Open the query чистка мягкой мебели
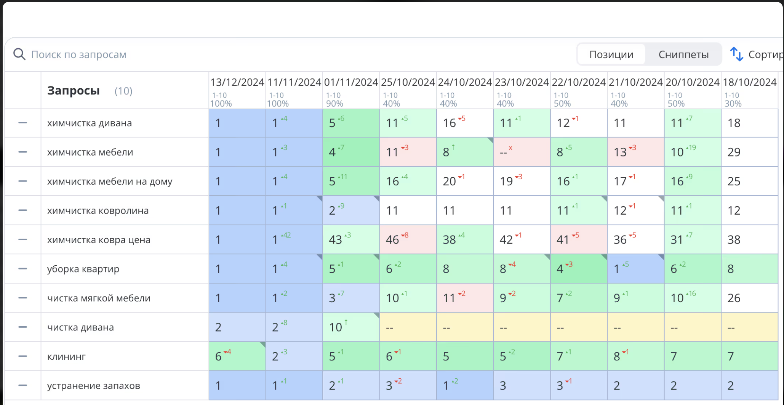This screenshot has height=405, width=784. tap(99, 298)
